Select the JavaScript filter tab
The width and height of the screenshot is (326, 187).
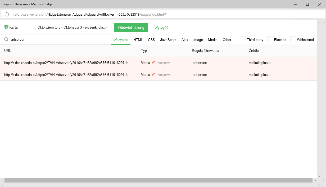coord(168,40)
